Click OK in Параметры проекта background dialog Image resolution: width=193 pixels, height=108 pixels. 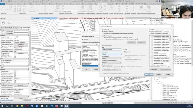(x=87, y=70)
